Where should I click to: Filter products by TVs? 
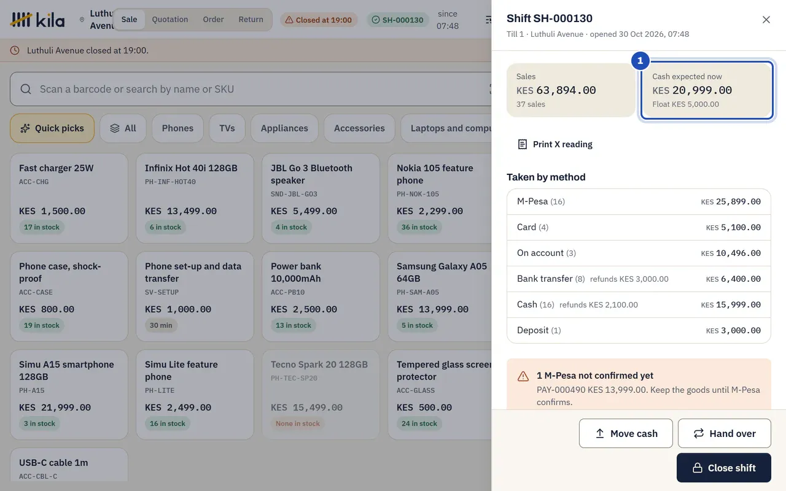click(227, 128)
